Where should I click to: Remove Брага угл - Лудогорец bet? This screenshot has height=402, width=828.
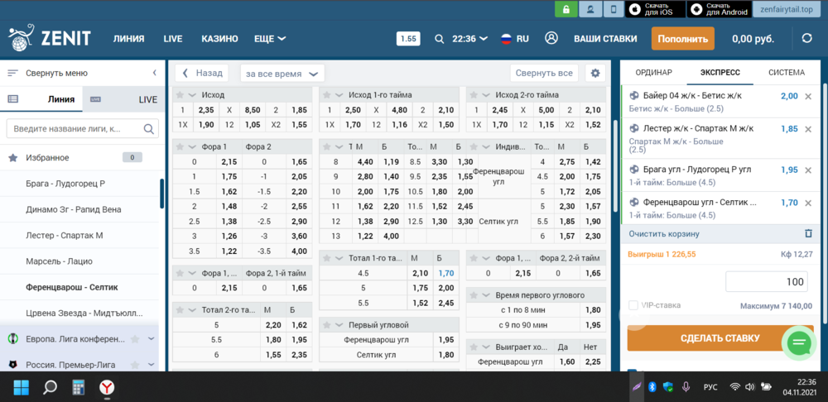tap(808, 170)
